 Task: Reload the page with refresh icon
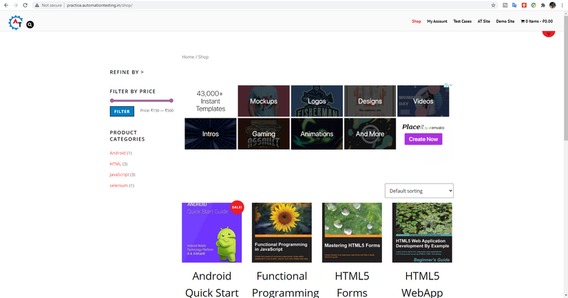(x=25, y=5)
